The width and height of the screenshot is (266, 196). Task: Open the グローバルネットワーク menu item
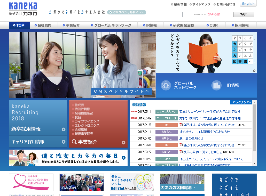pyautogui.click(x=112, y=26)
